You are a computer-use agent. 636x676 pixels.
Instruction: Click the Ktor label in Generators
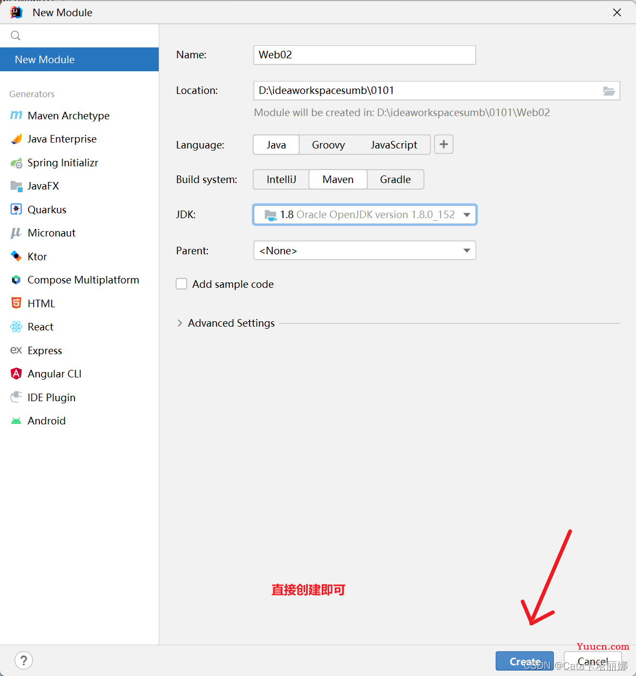pyautogui.click(x=37, y=256)
